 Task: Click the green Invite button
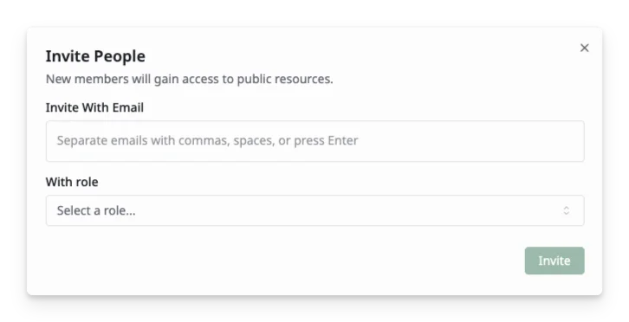coord(554,261)
